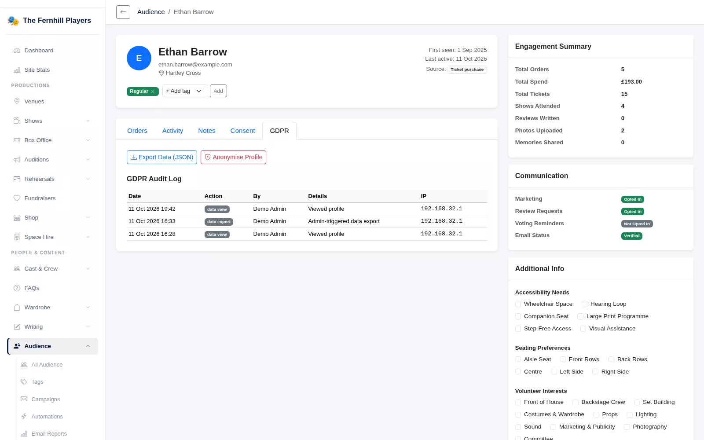
Task: Follow the Audience breadcrumb link
Action: point(151,12)
